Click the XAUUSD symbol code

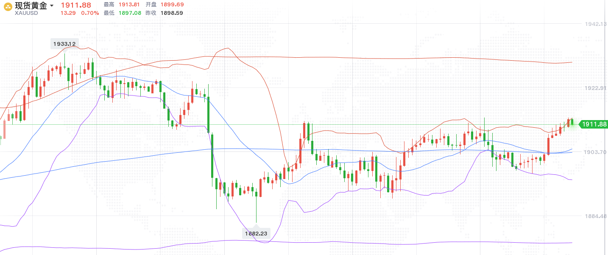point(26,13)
